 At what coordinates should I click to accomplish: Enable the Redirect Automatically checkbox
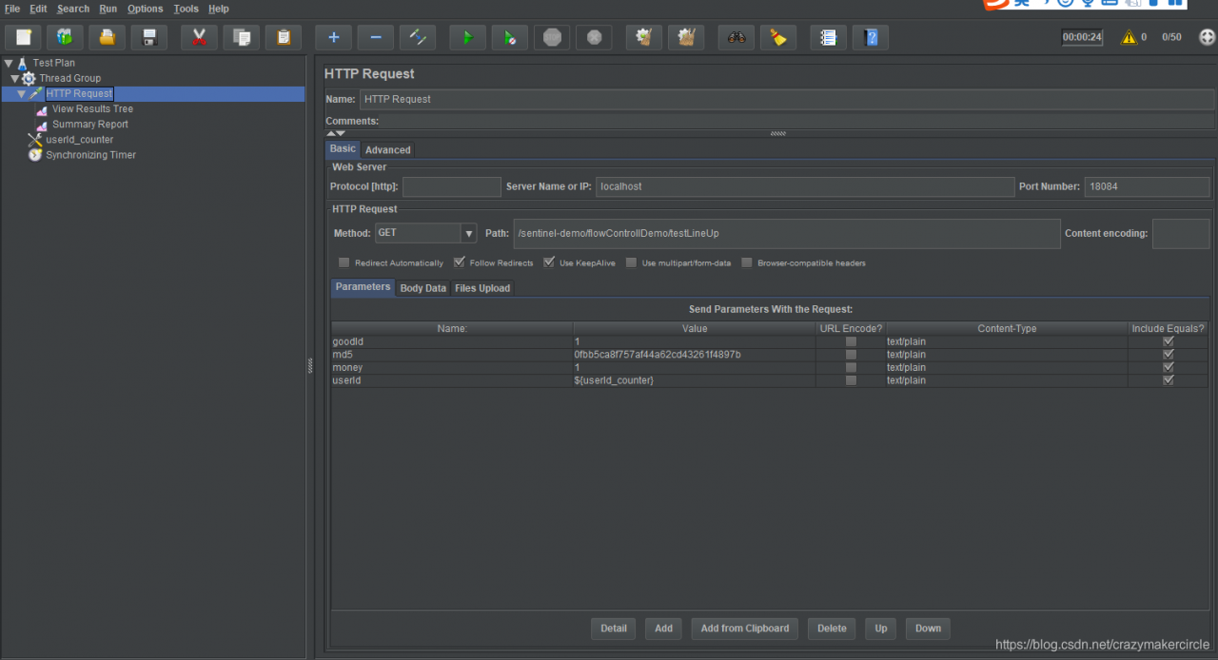[344, 262]
